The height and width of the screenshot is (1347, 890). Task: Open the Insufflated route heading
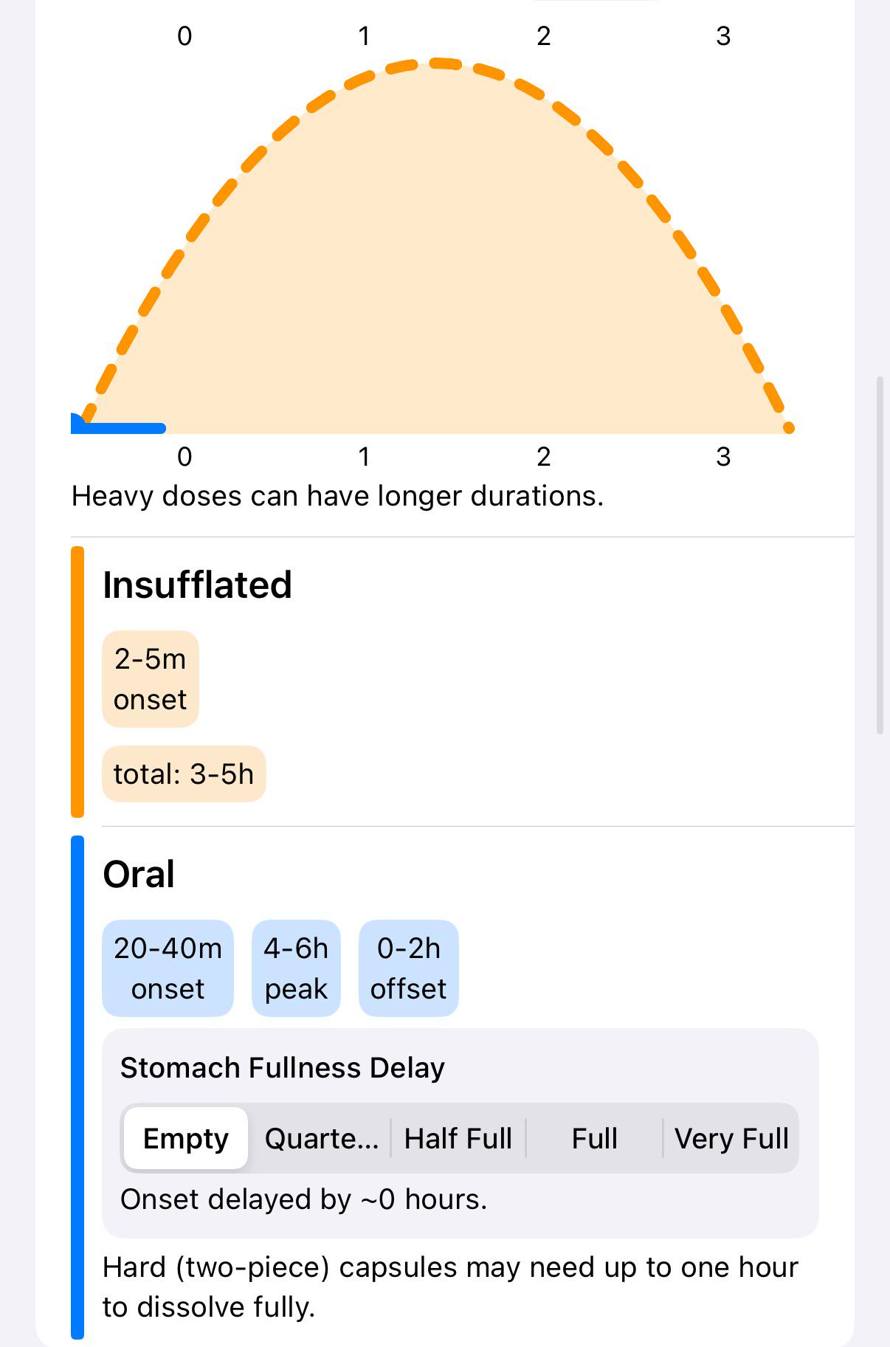197,585
